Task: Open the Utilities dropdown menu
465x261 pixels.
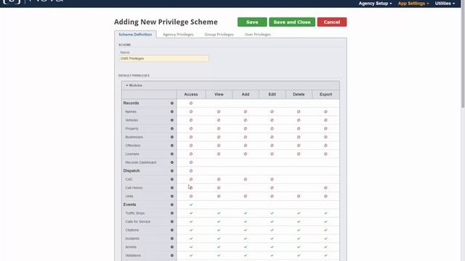Action: pos(445,3)
